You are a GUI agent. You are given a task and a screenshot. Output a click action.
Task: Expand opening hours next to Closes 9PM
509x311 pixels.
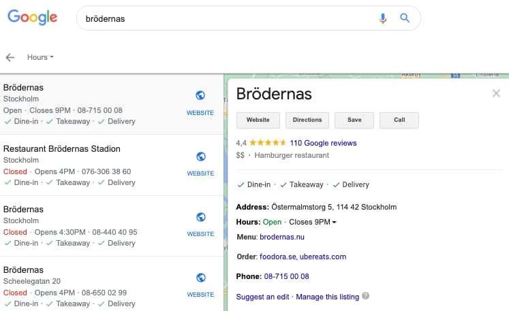[335, 222]
